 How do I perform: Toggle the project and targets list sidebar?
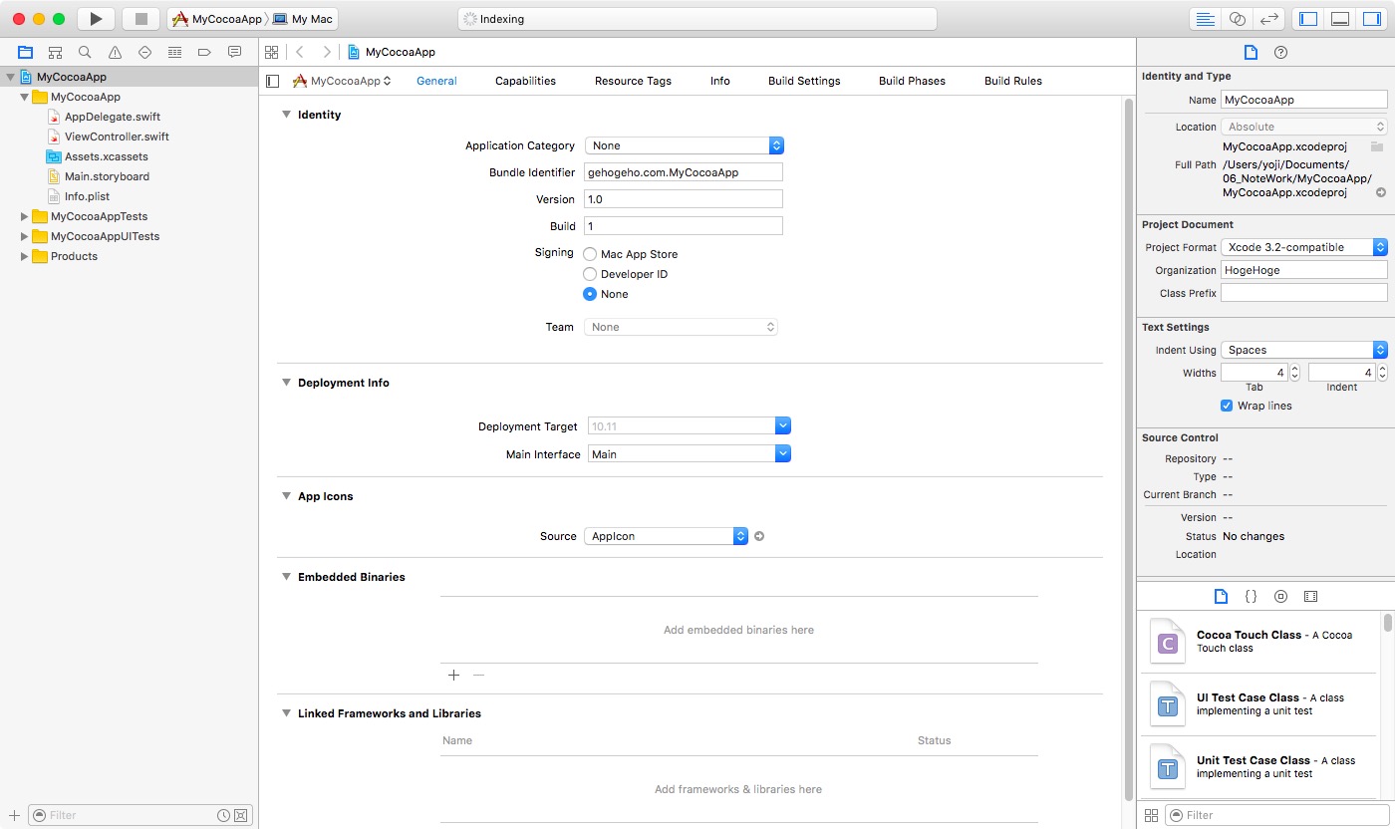273,81
